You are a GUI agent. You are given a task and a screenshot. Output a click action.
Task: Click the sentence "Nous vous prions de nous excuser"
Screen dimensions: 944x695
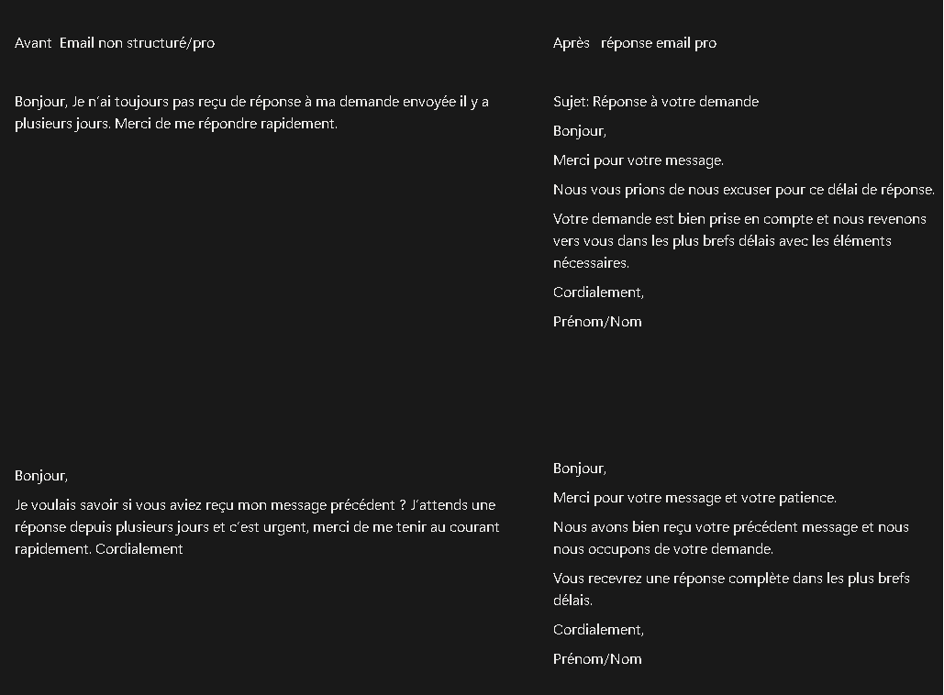[x=743, y=190]
